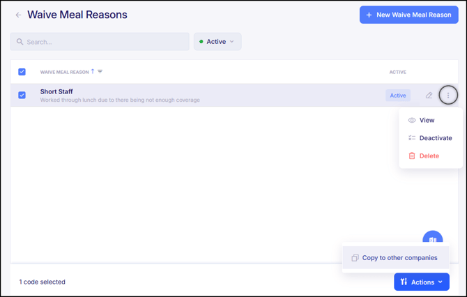Open the Actions dropdown button
467x297 pixels.
422,282
